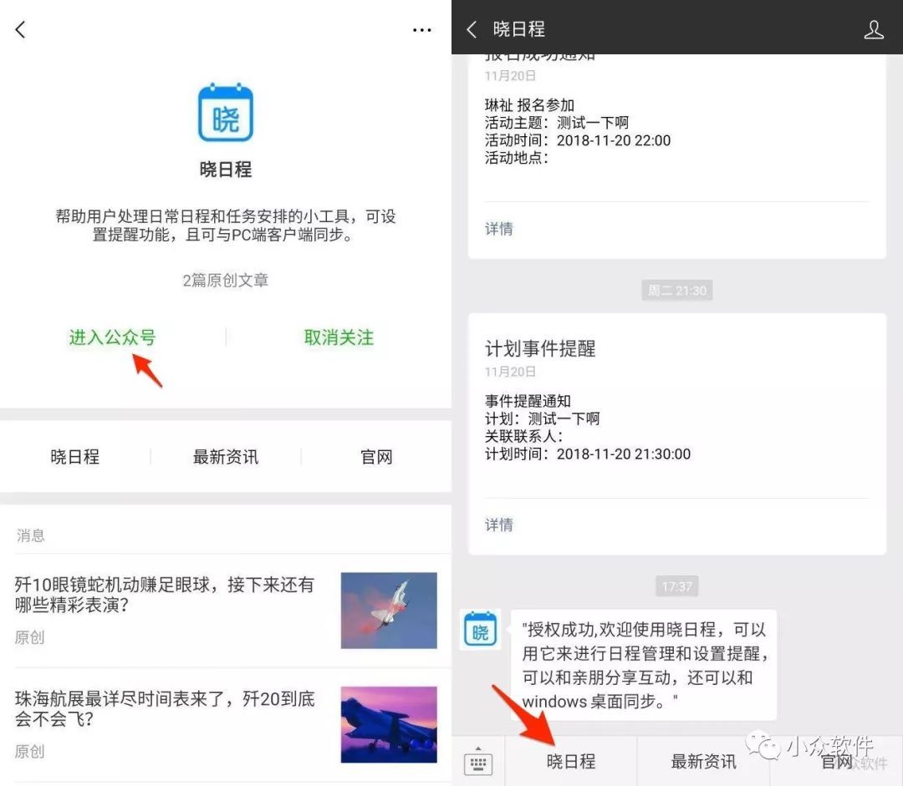Tap the 授权成功 welcome message bubble
The image size is (903, 786).
pyautogui.click(x=644, y=665)
